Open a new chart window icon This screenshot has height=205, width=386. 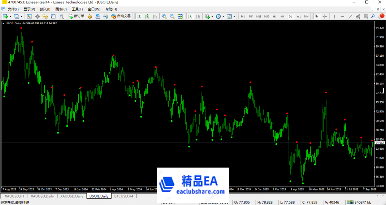coord(5,16)
